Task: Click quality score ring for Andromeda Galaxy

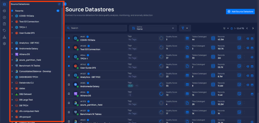Action: click(x=161, y=85)
